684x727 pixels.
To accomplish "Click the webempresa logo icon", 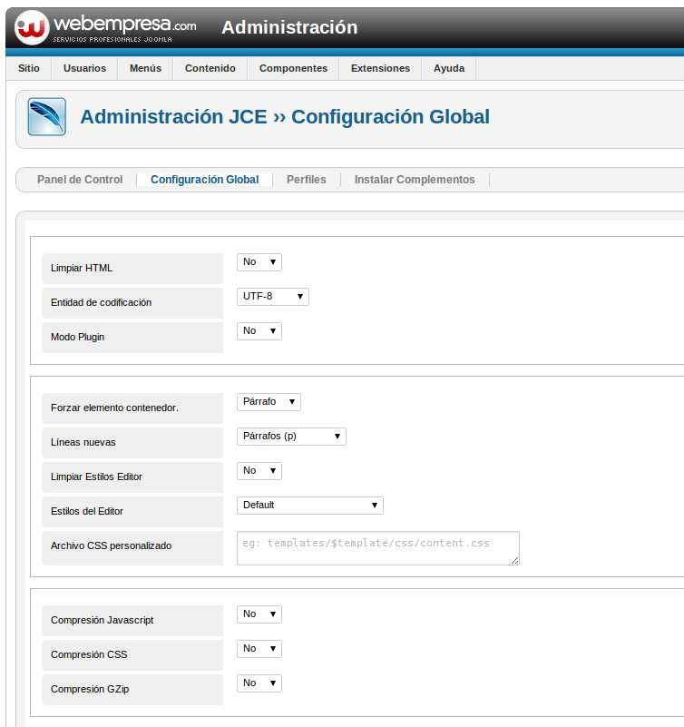I will pos(32,28).
